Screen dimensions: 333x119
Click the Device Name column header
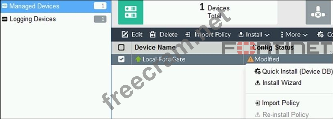(155, 47)
